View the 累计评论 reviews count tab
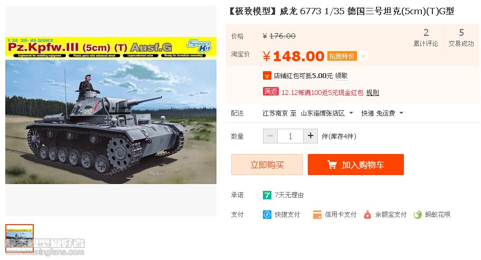Viewport: 481px width, 260px height. pos(426,38)
